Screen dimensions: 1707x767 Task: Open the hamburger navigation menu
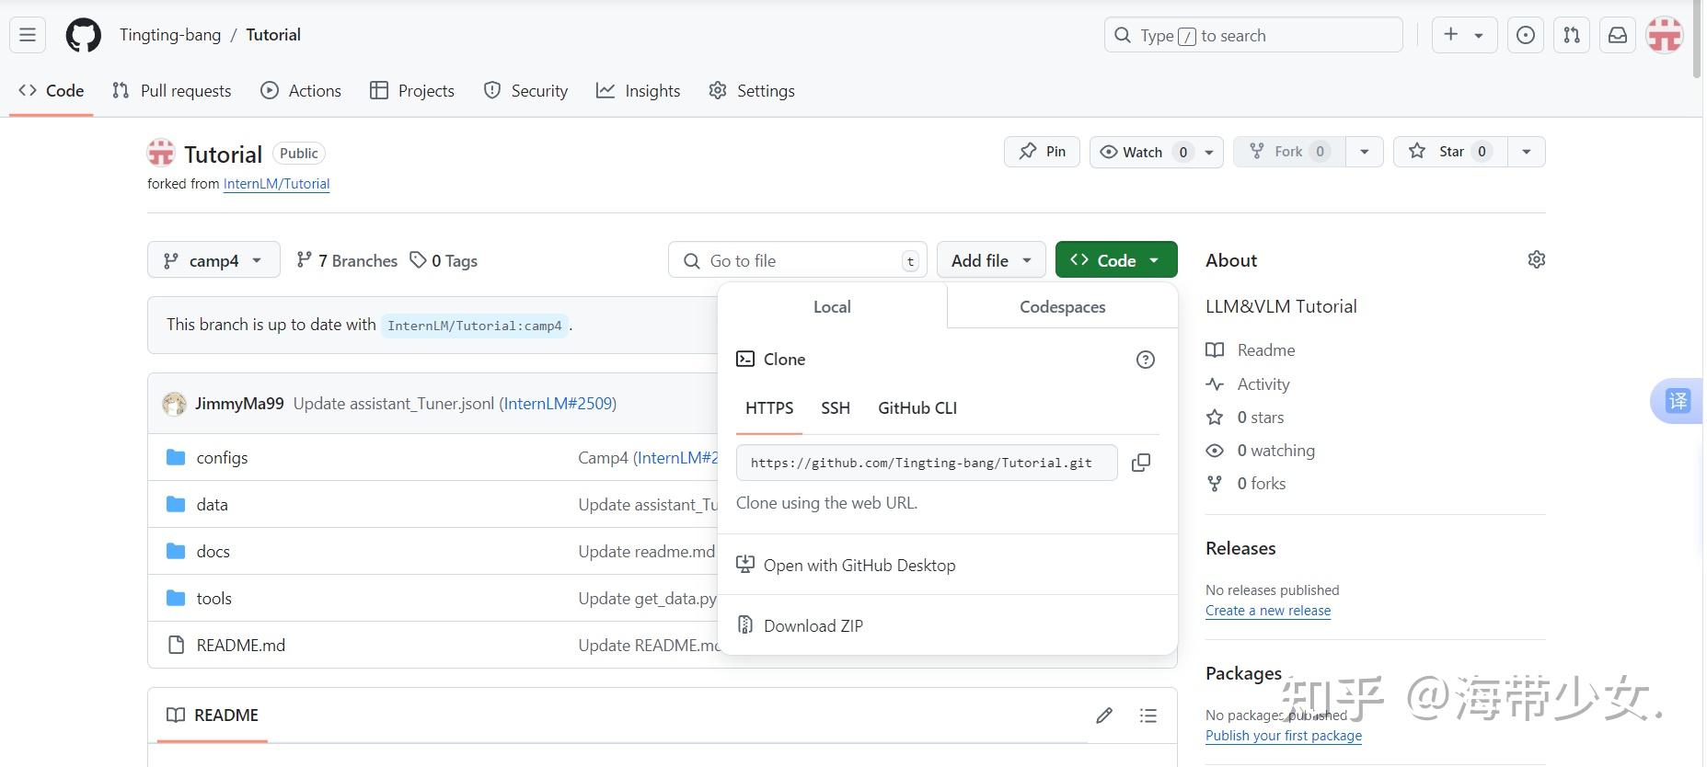pos(28,36)
